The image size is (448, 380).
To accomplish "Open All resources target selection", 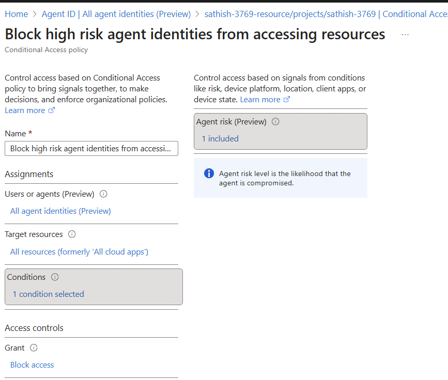I will point(79,252).
